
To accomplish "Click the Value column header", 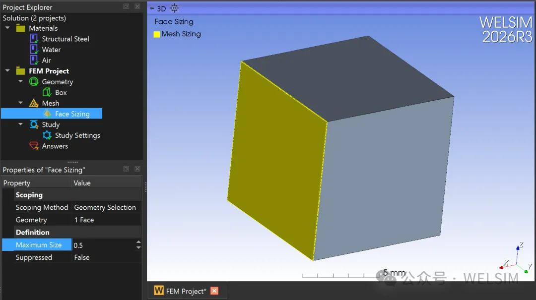I will point(106,183).
